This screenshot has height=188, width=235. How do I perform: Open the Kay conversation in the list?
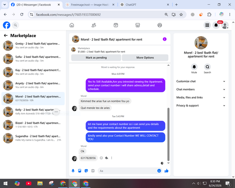(x=33, y=72)
